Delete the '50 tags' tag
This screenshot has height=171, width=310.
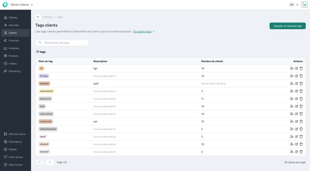[x=301, y=76]
